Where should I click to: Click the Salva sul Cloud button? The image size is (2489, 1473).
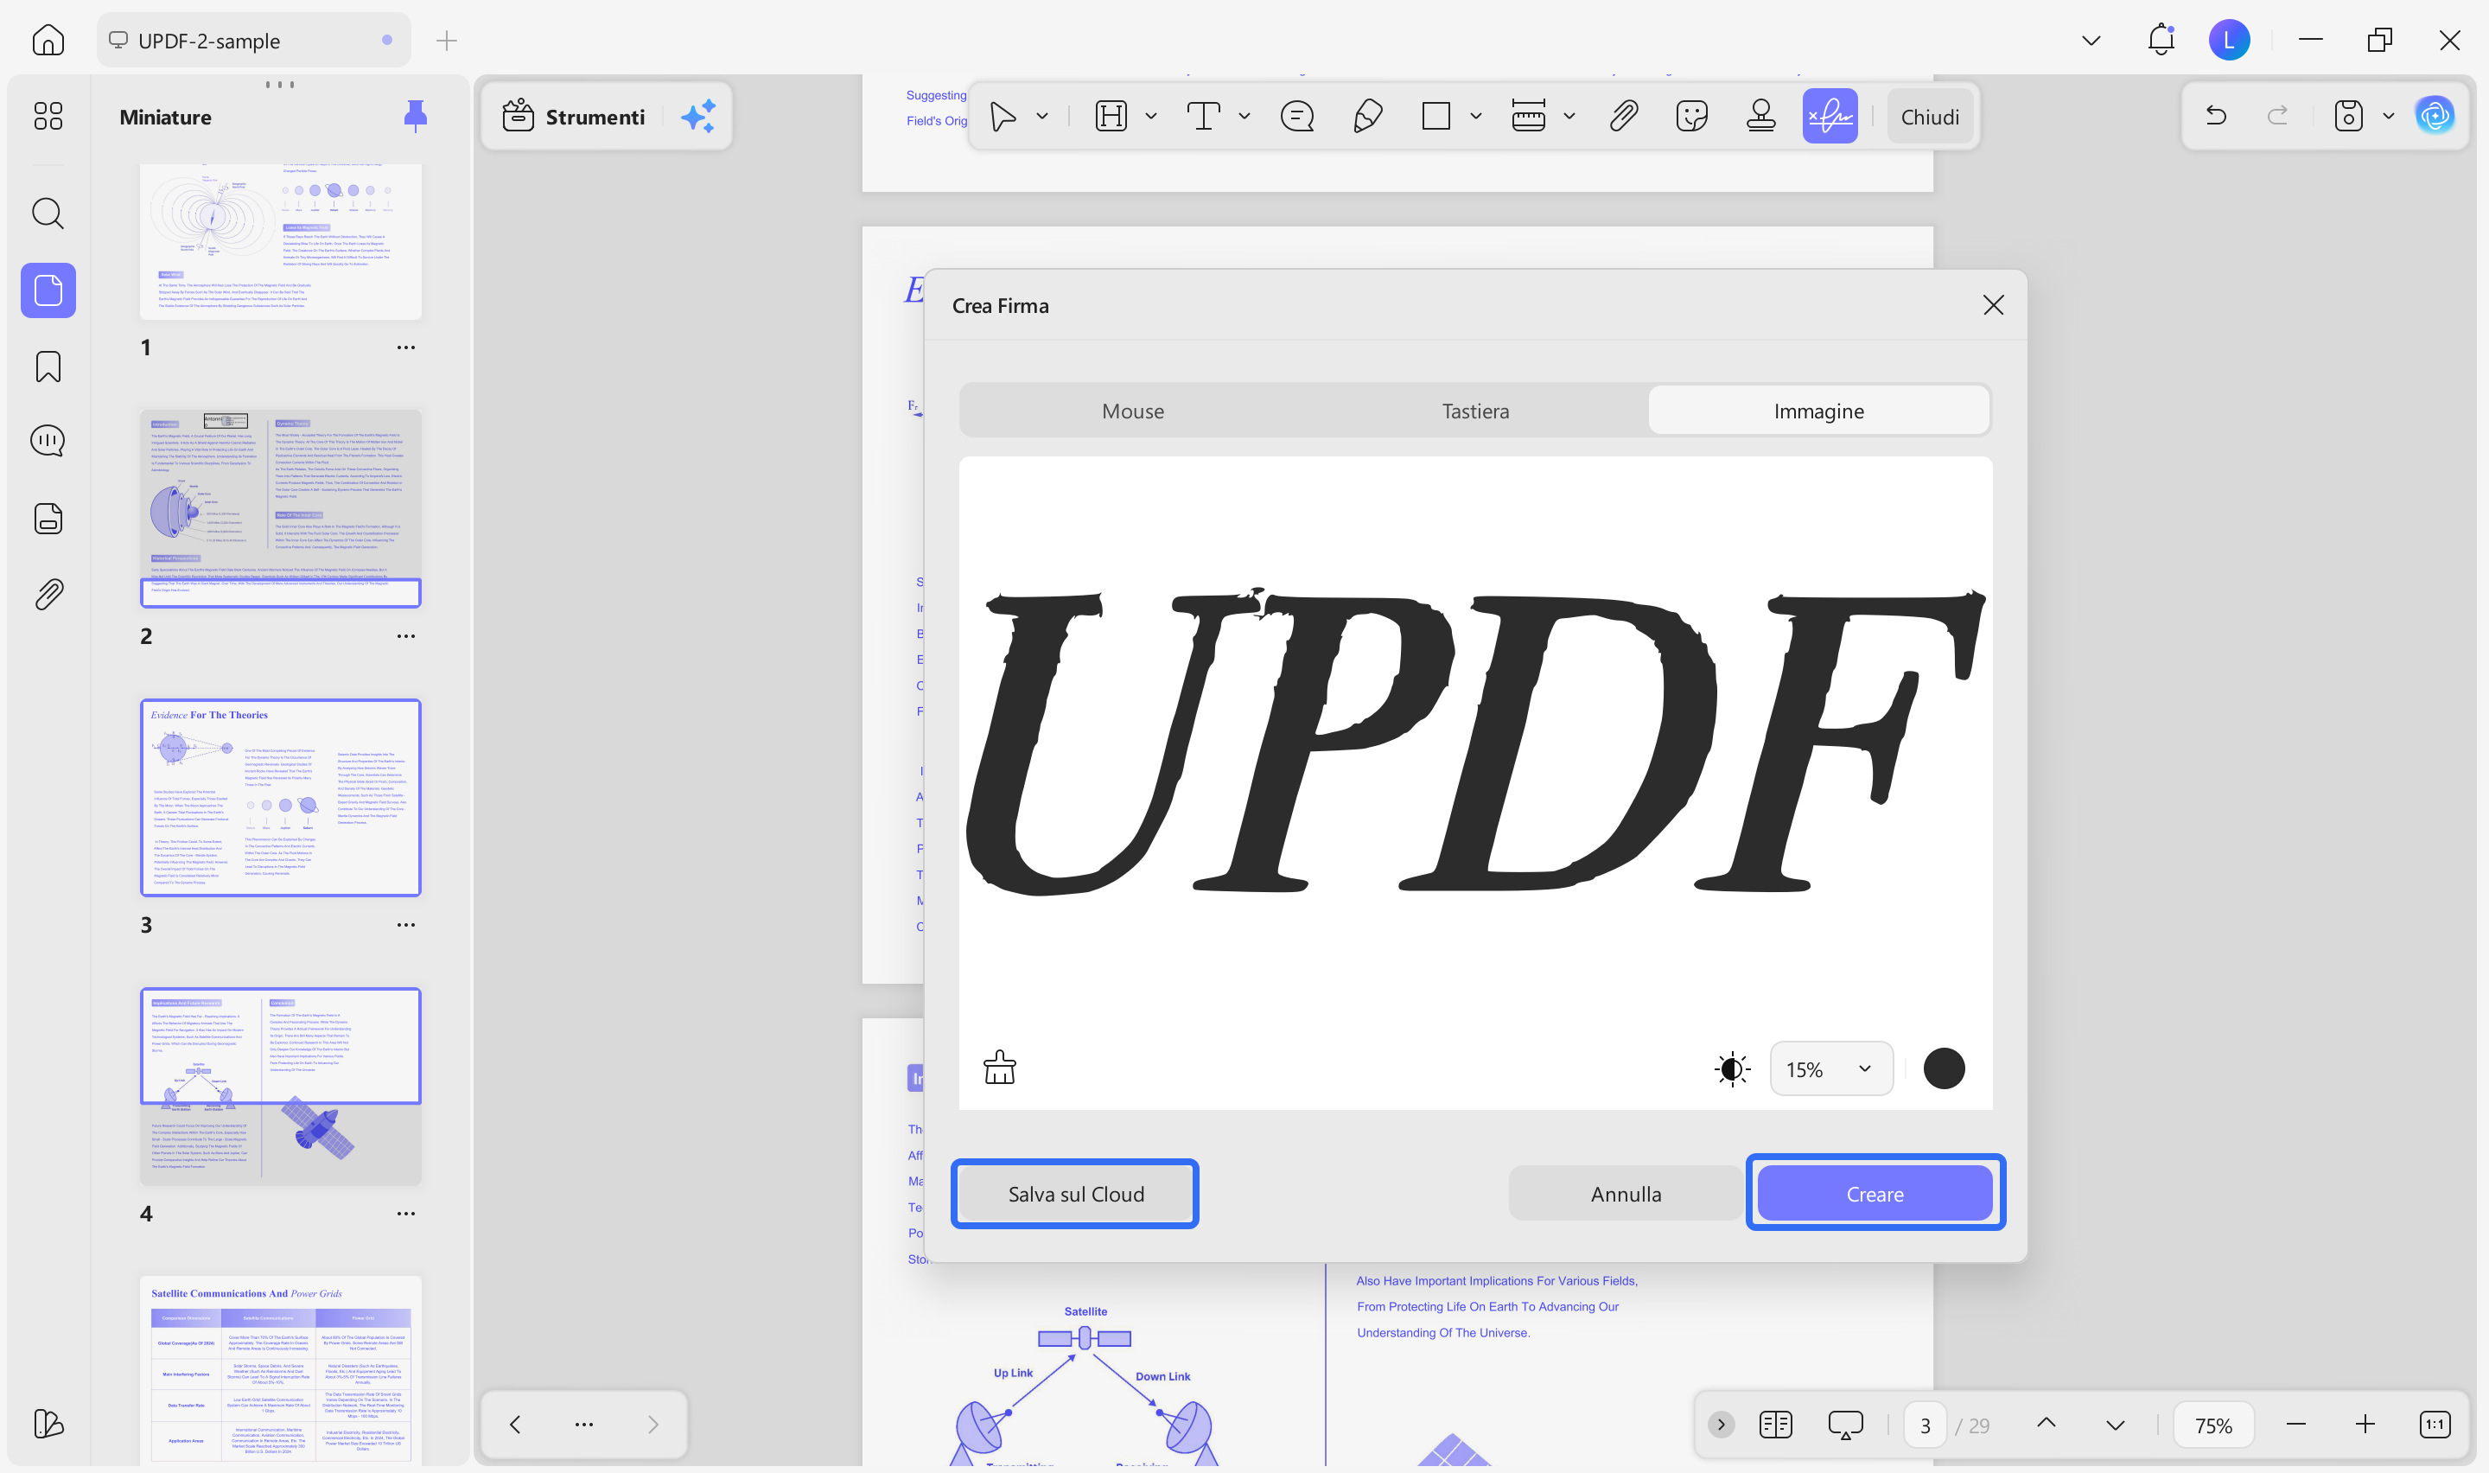pyautogui.click(x=1075, y=1193)
